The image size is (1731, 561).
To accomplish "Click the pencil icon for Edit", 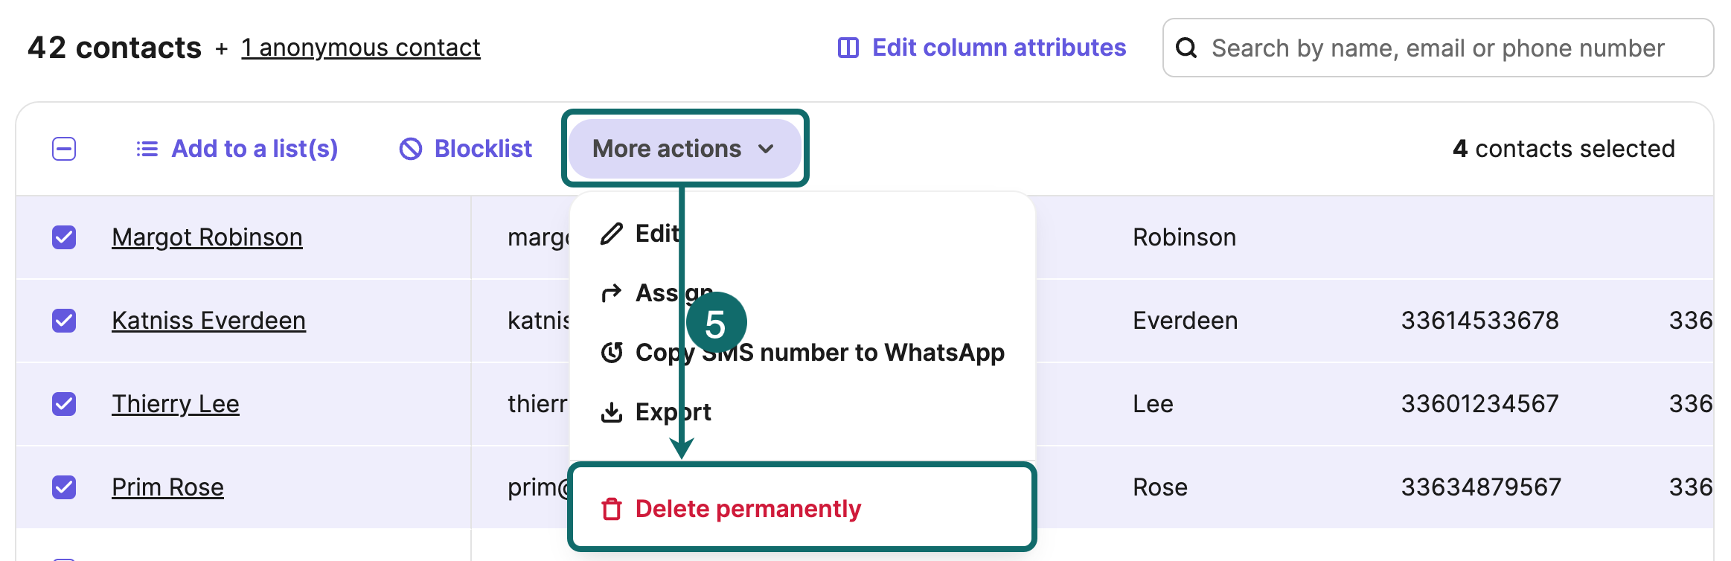I will [611, 234].
